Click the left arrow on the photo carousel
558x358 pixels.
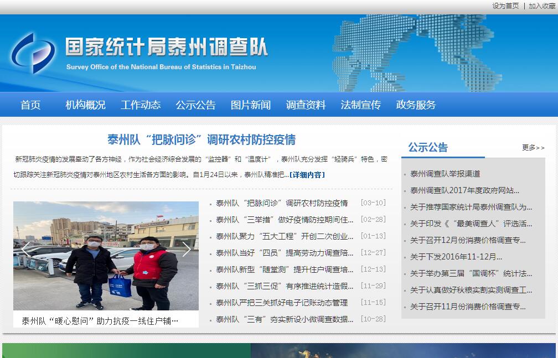[25, 250]
